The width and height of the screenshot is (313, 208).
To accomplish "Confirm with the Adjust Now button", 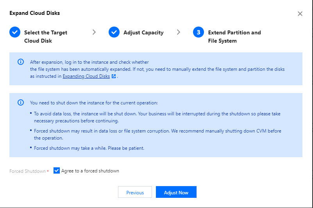I will [x=176, y=192].
